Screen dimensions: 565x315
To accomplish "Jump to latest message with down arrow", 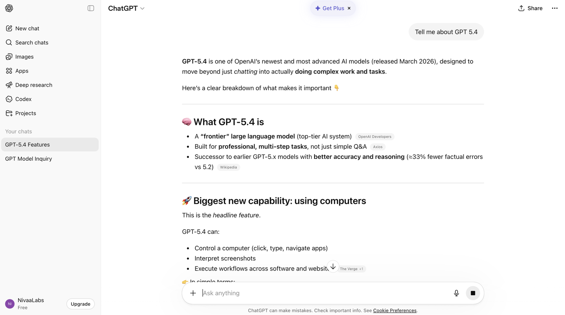I will 332,266.
